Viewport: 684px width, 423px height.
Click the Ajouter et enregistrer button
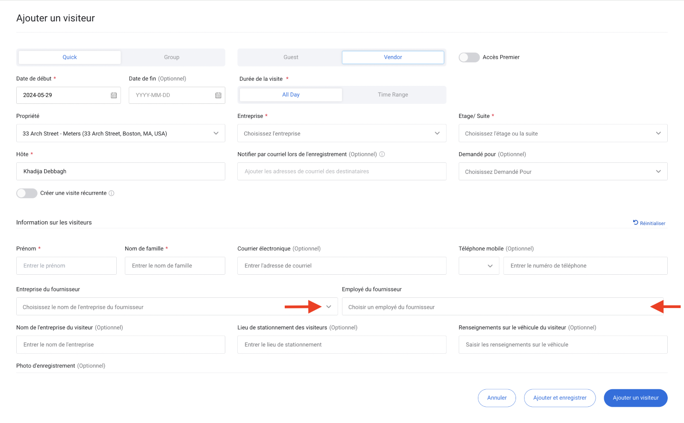pos(560,398)
